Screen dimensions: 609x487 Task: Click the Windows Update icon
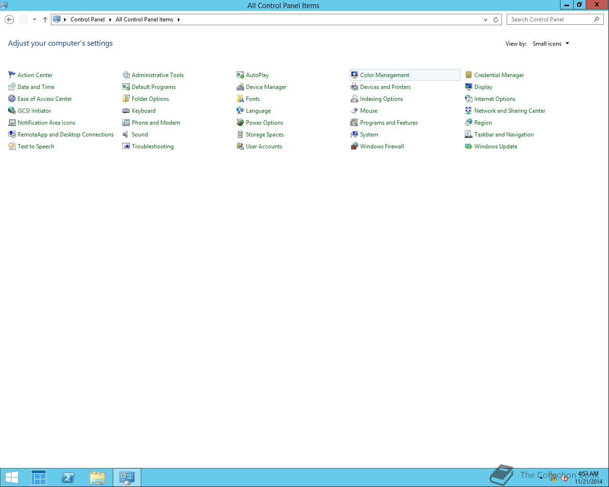pos(469,146)
